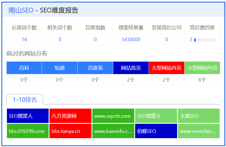Viewport: 226px width, 147px height.
Task: Click the 竞价激烈度 column header
Action: 202,28
